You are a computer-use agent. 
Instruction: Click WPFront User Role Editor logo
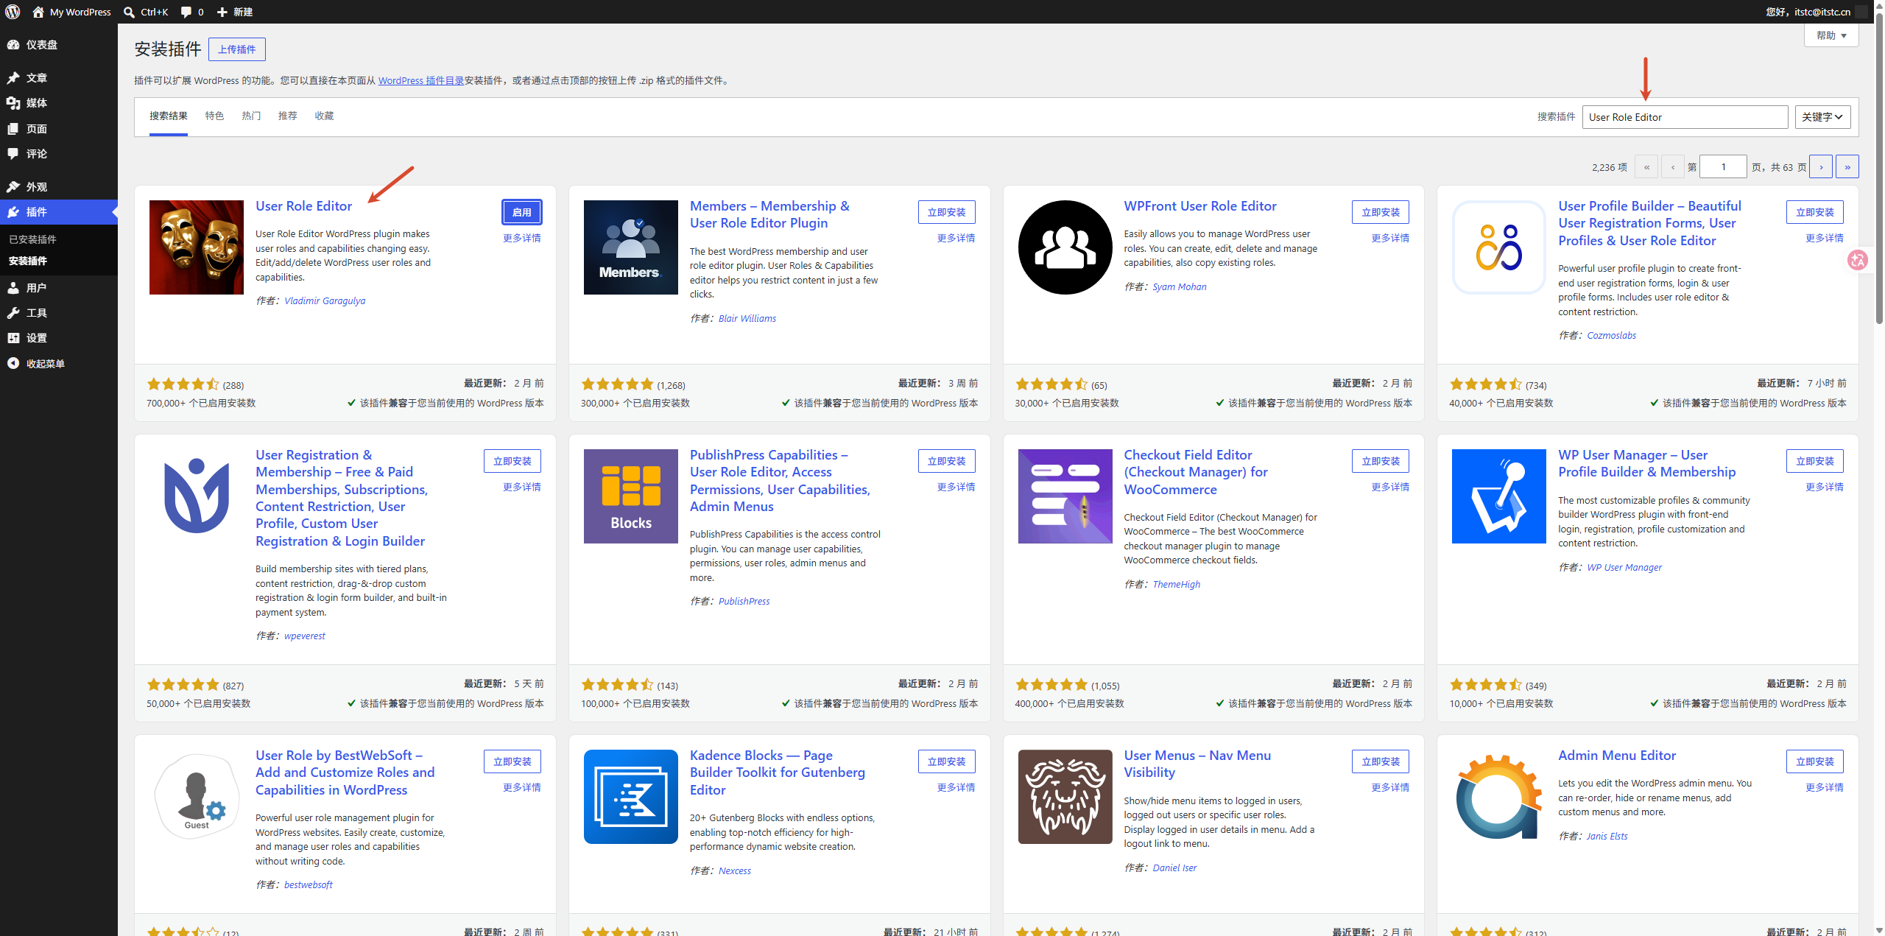click(x=1065, y=247)
